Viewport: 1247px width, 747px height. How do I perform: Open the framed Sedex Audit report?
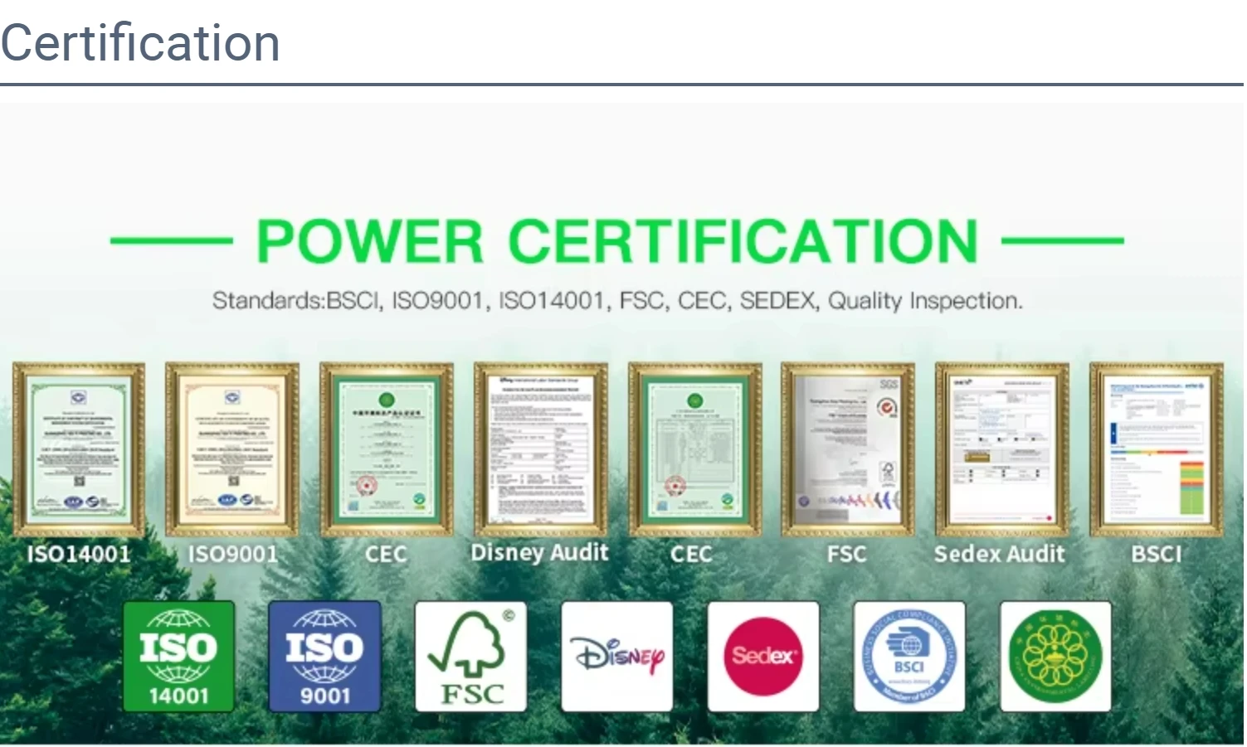click(x=1002, y=449)
